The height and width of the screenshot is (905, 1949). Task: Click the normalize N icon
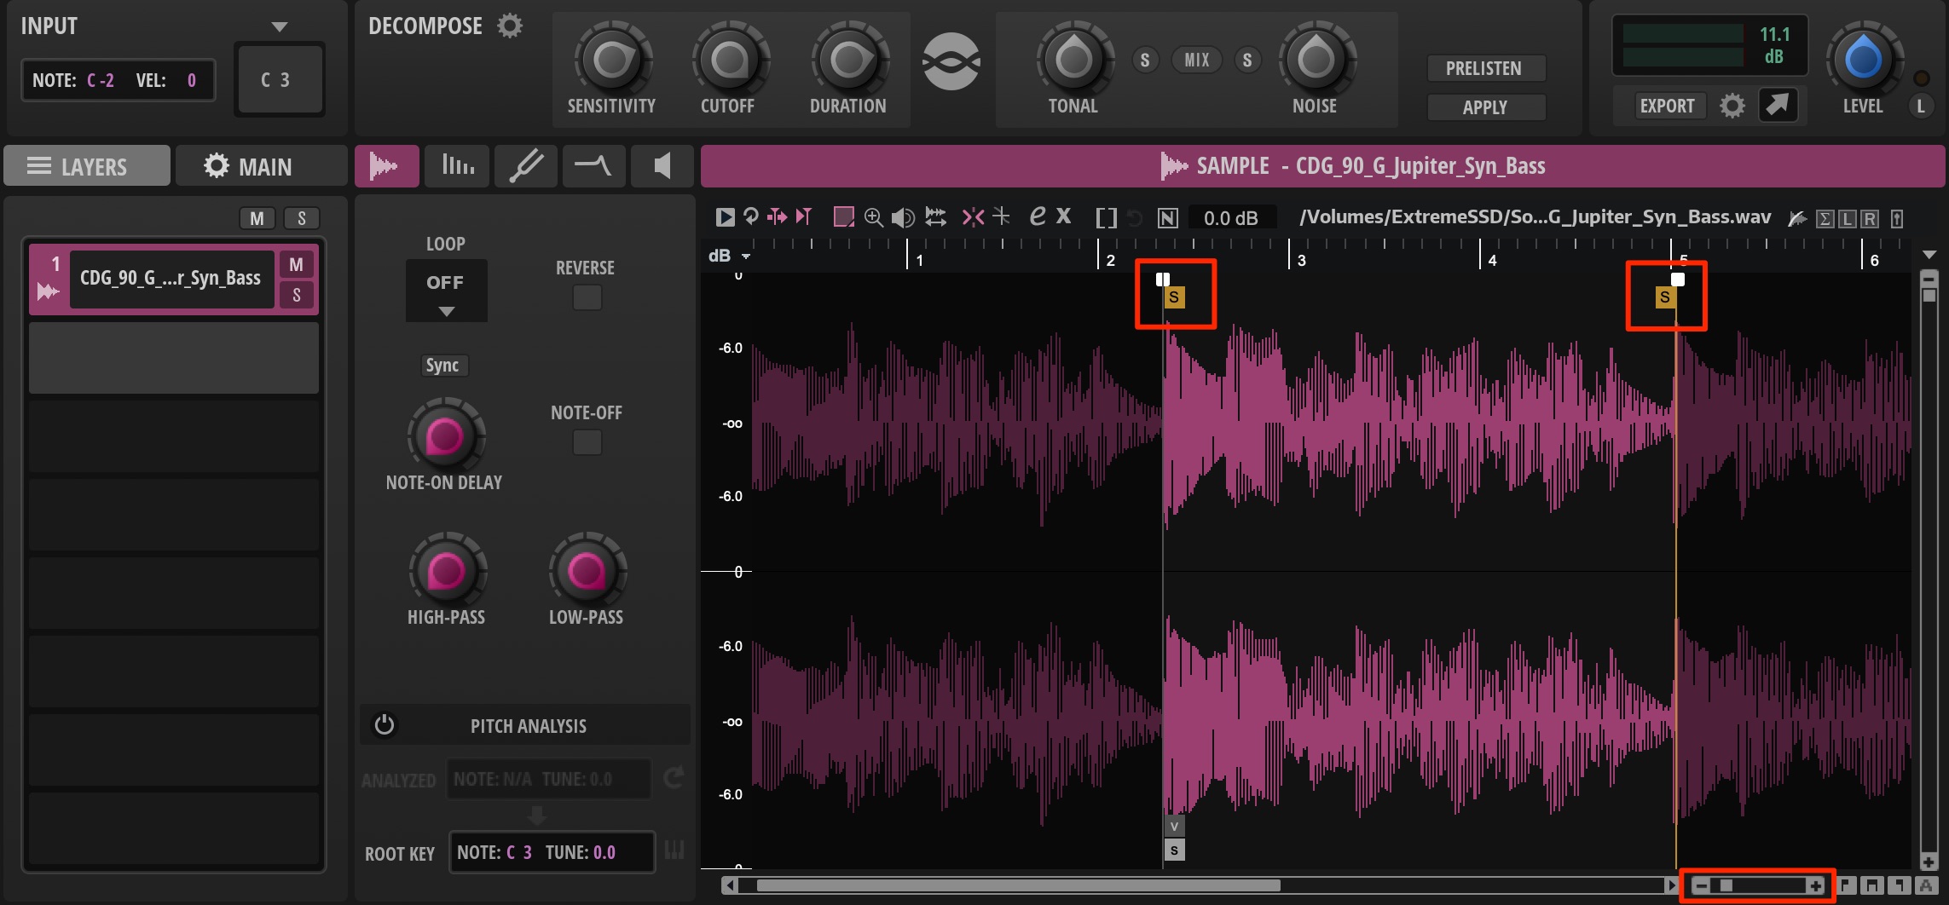coord(1167,218)
